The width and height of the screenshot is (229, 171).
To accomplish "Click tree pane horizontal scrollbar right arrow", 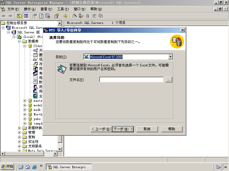I will point(55,154).
